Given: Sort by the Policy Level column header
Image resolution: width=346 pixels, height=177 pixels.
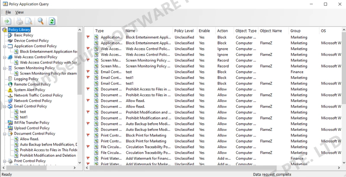Looking at the screenshot, I should (185, 31).
